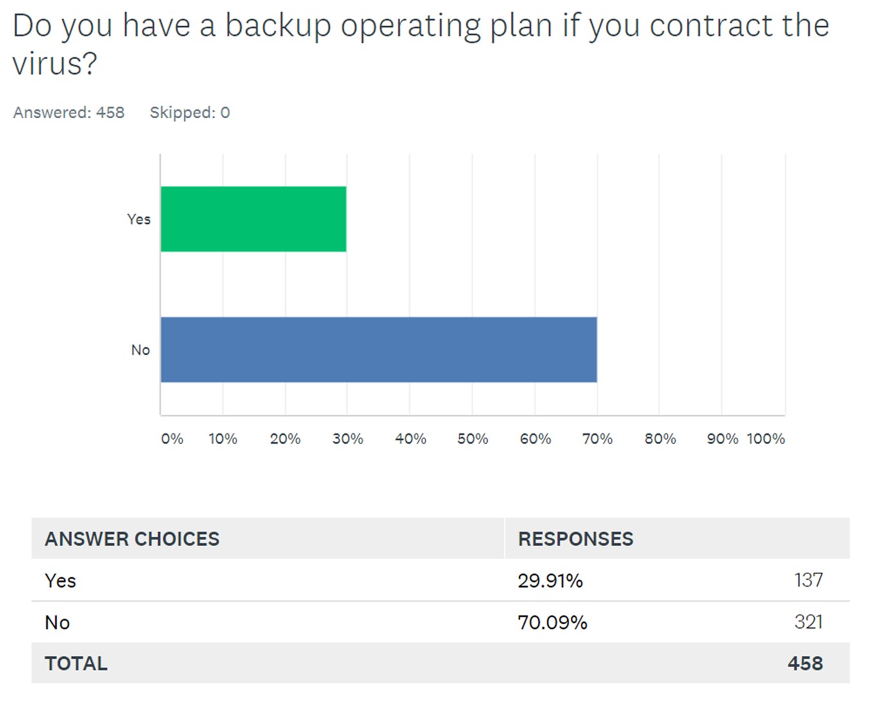Click the RESPONSES column header
The width and height of the screenshot is (879, 718).
pyautogui.click(x=576, y=539)
